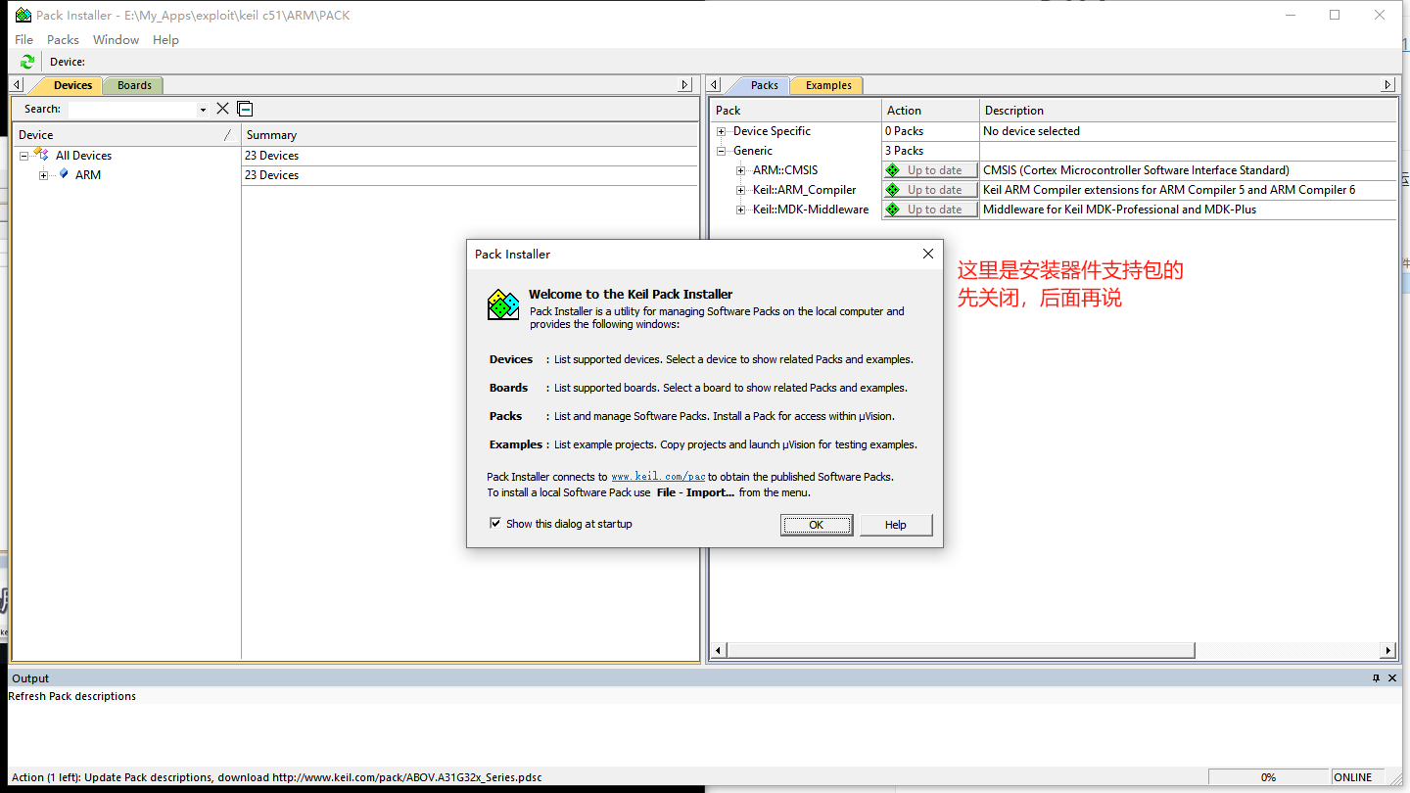Close the welcome dialog with X

click(927, 254)
